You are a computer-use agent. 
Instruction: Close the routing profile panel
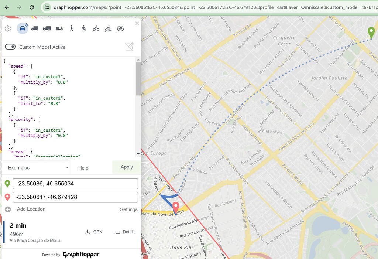click(137, 23)
